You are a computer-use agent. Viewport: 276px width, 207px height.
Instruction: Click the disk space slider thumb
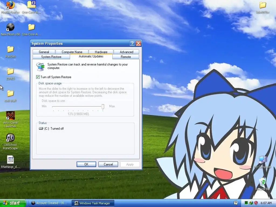point(103,107)
